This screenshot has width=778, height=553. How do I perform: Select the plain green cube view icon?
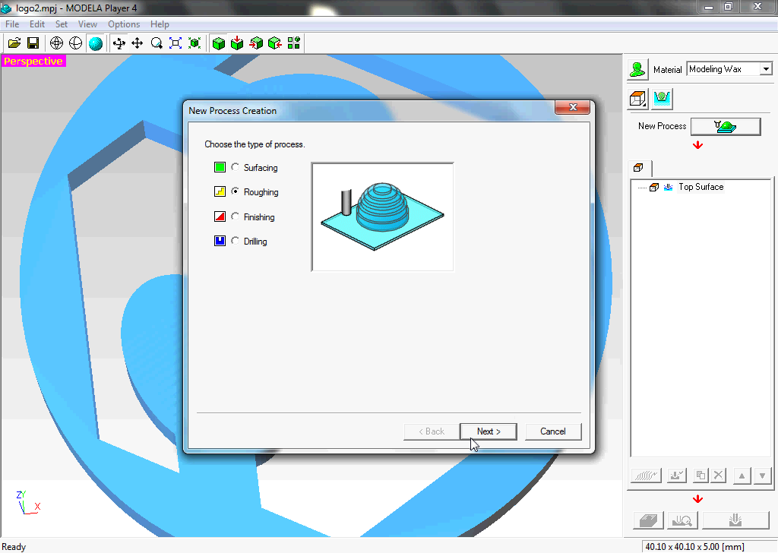(218, 43)
